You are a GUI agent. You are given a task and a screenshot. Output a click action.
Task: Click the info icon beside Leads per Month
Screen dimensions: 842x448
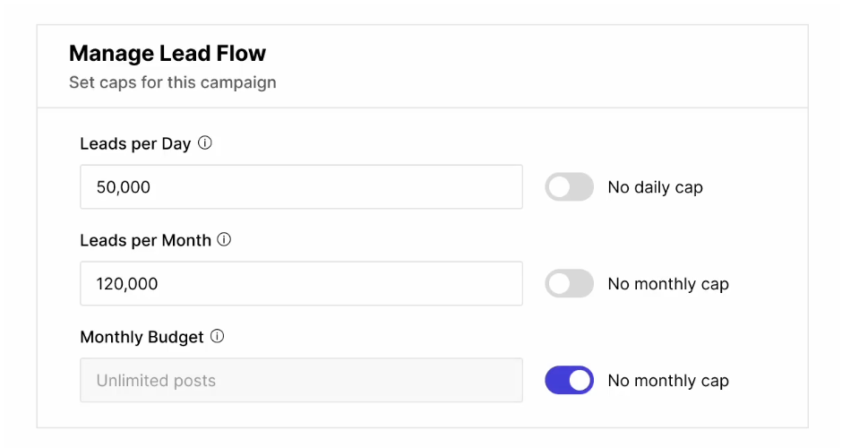click(225, 239)
